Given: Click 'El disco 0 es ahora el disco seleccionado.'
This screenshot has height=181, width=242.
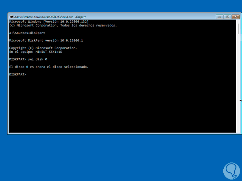Looking at the screenshot, I should point(49,67).
